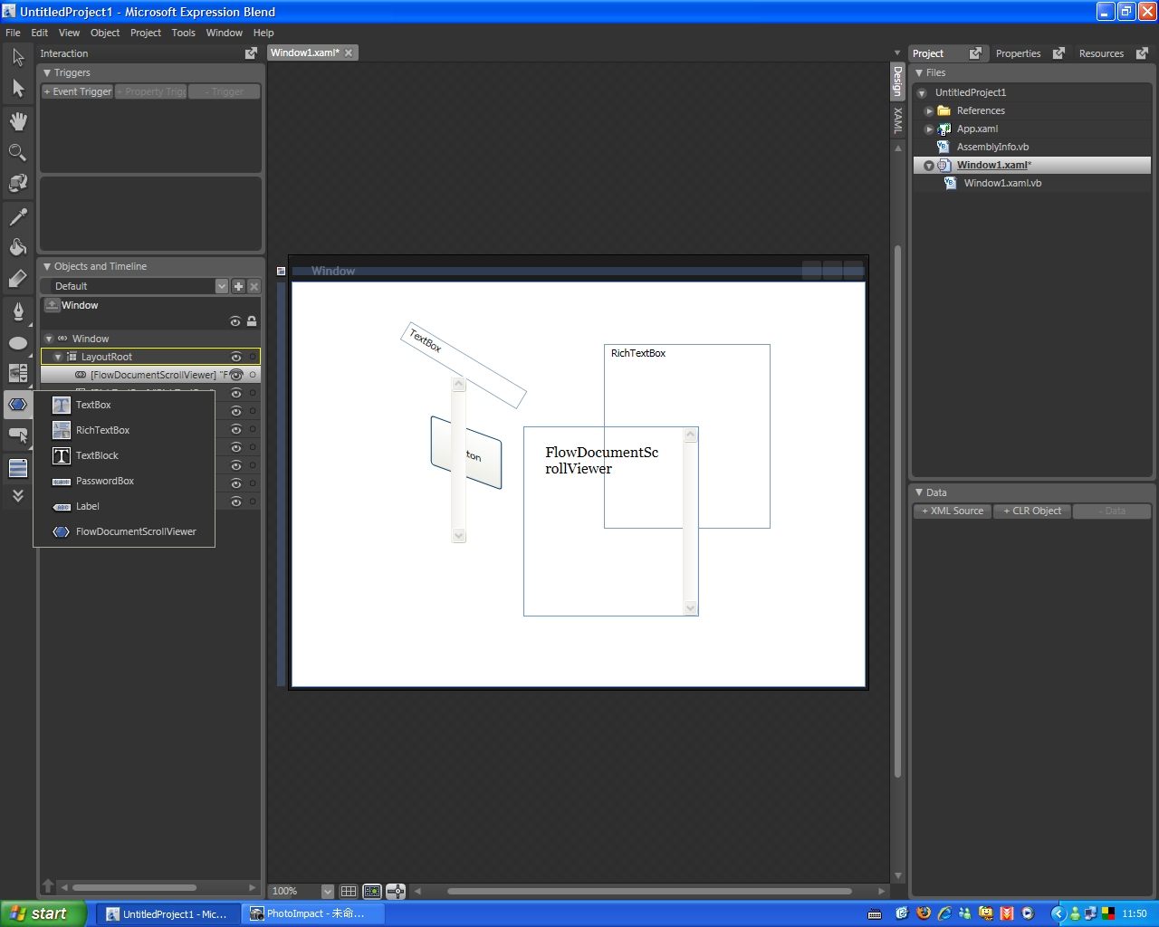Float the Resources panel
The height and width of the screenshot is (927, 1159).
[x=1142, y=53]
